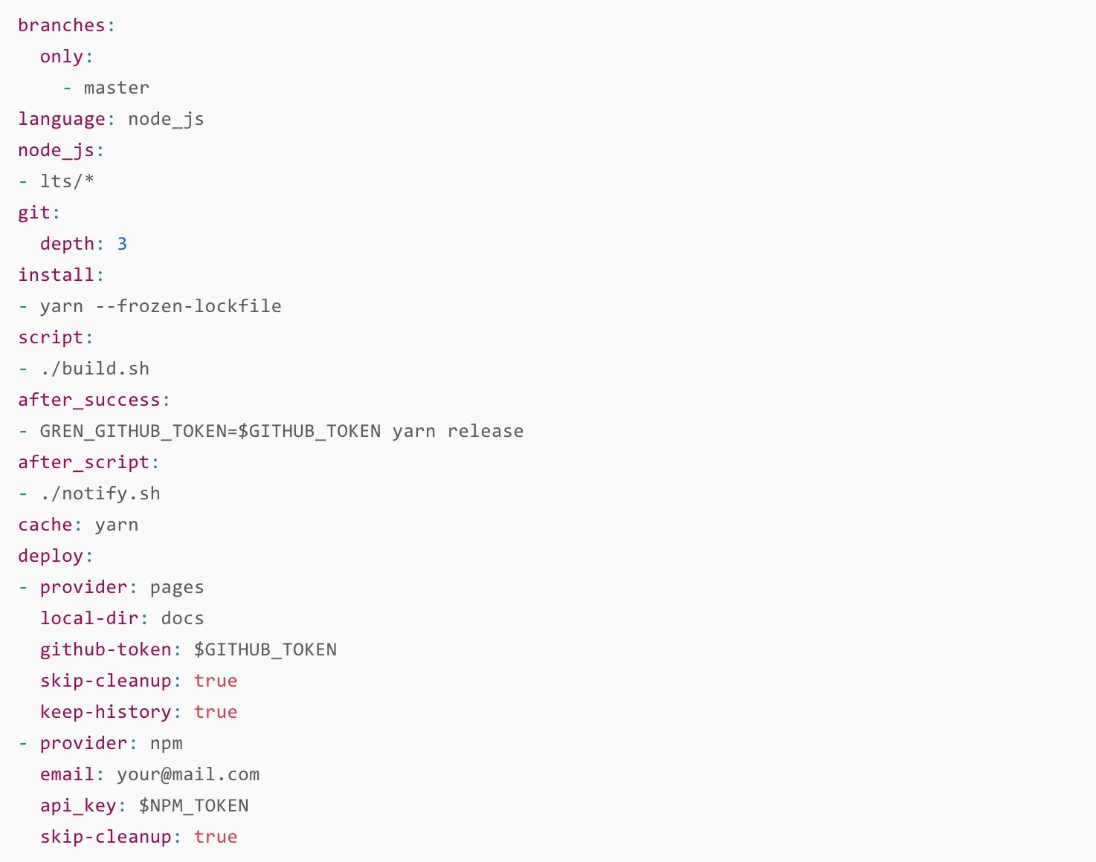Image resolution: width=1096 pixels, height=862 pixels.
Task: Click the 'npm' provider value
Action: (x=166, y=743)
